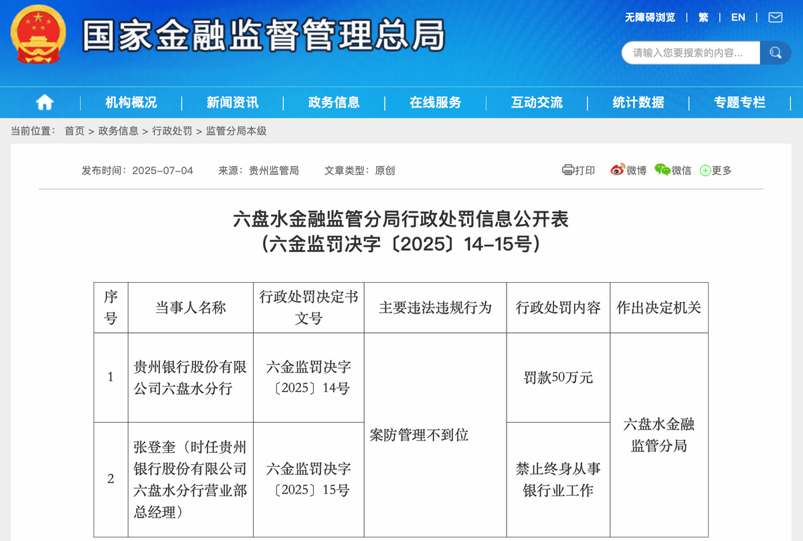Screen dimensions: 803x541
Task: Click the green plus 更多 icon
Action: point(705,171)
